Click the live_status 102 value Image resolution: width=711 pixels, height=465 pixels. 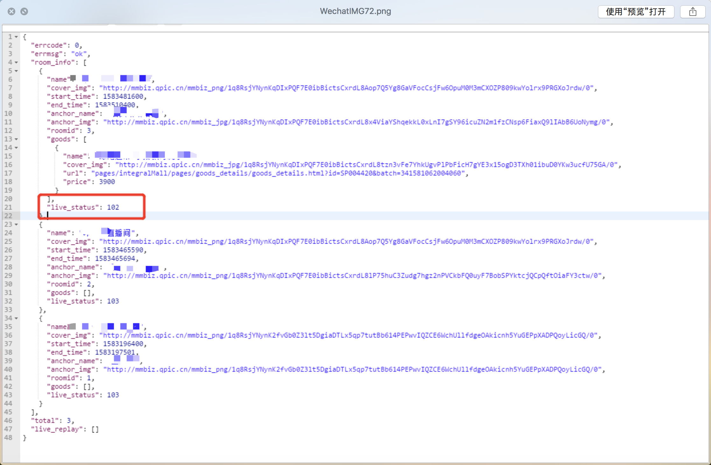pos(113,207)
